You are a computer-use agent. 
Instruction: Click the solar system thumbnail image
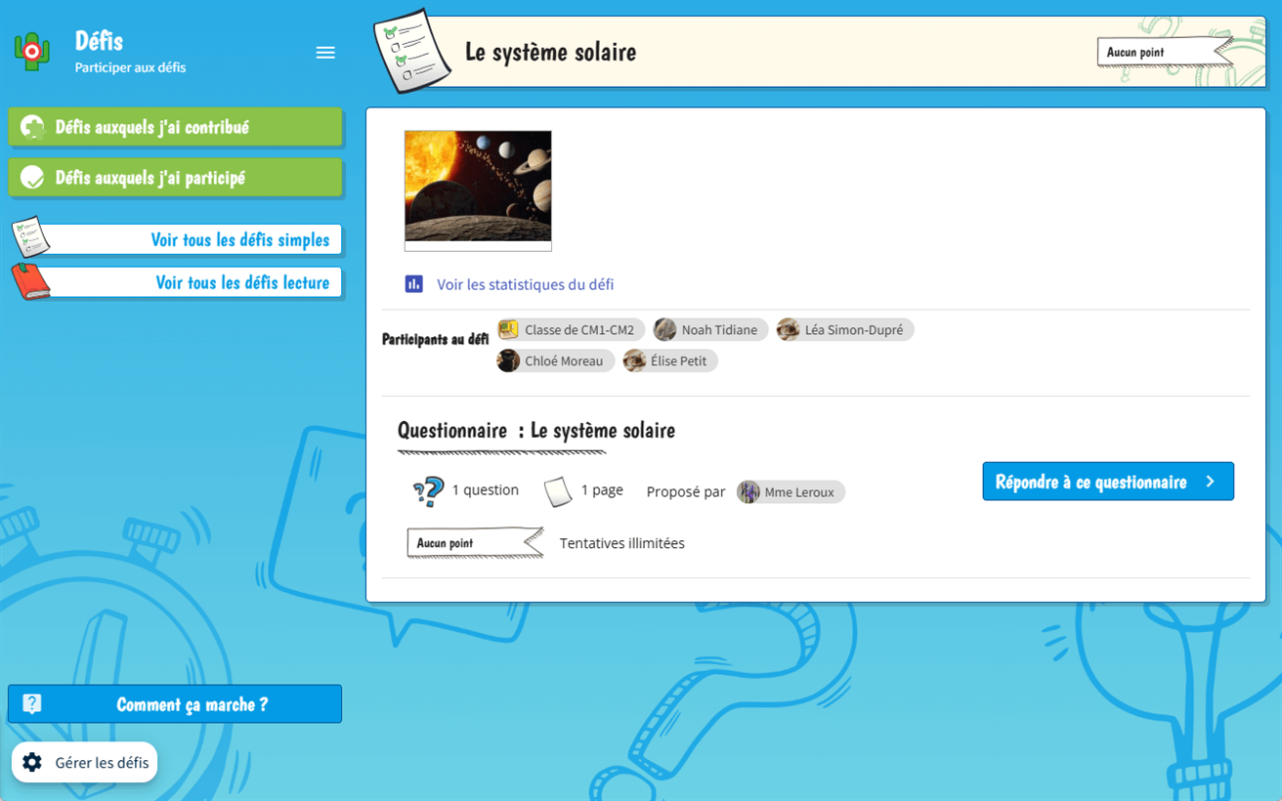478,187
